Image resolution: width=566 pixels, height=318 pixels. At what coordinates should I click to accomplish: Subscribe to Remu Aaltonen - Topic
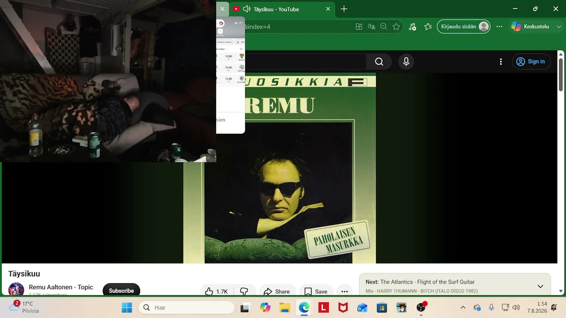121,291
